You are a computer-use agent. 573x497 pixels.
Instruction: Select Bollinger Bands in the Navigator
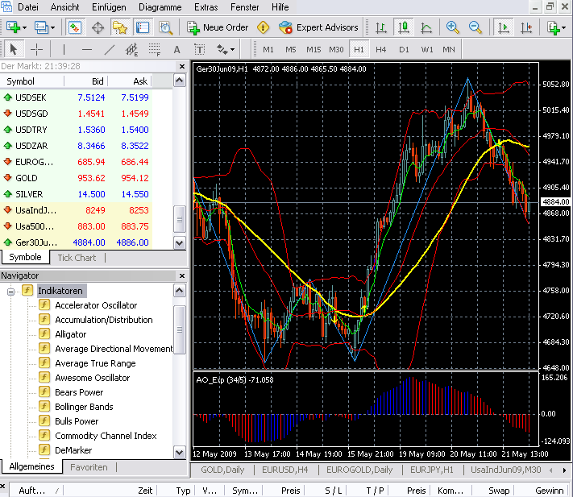coord(84,407)
